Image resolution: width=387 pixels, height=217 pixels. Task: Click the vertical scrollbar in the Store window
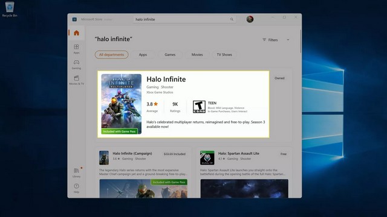coord(301,42)
